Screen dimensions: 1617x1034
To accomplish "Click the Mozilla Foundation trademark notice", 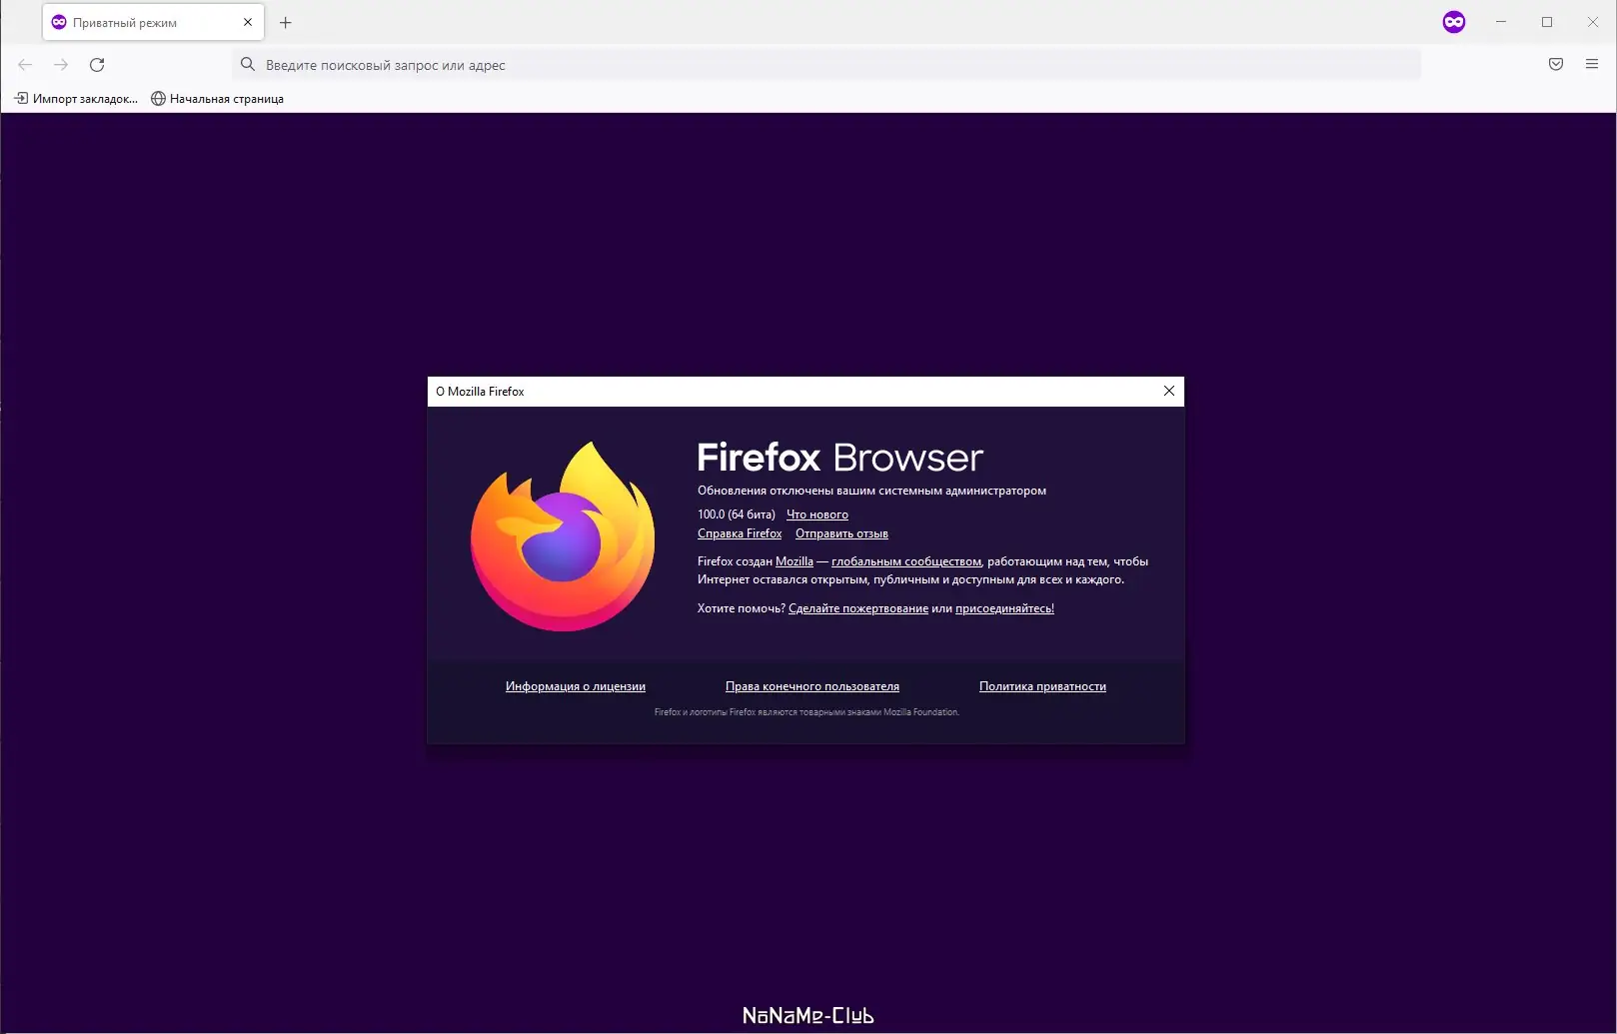I will (807, 712).
